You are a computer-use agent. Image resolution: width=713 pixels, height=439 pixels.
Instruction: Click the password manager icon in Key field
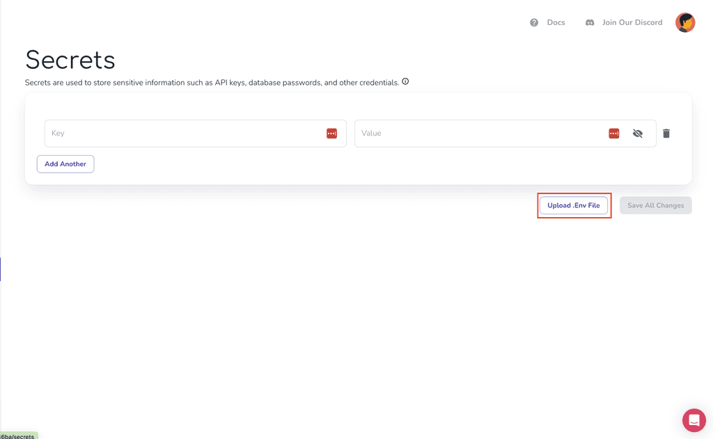(332, 133)
